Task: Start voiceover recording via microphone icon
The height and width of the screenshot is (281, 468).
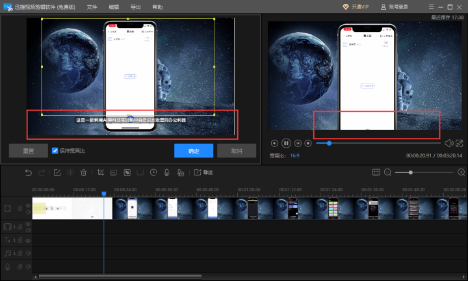Action: click(167, 172)
